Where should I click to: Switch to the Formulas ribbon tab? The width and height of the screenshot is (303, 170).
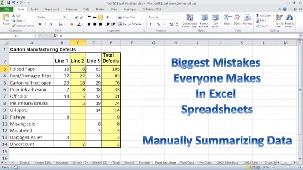pyautogui.click(x=71, y=9)
